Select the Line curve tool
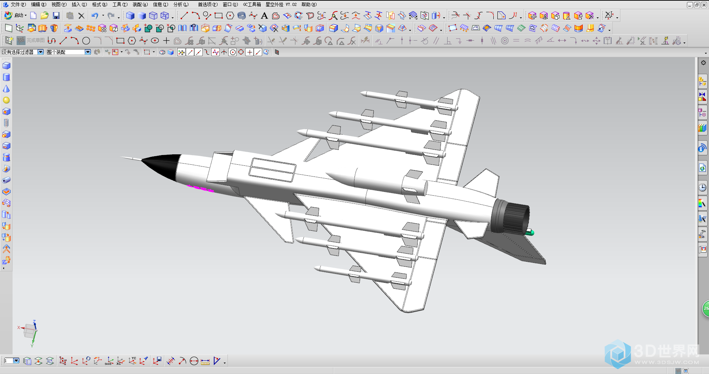The image size is (709, 374). [x=184, y=16]
